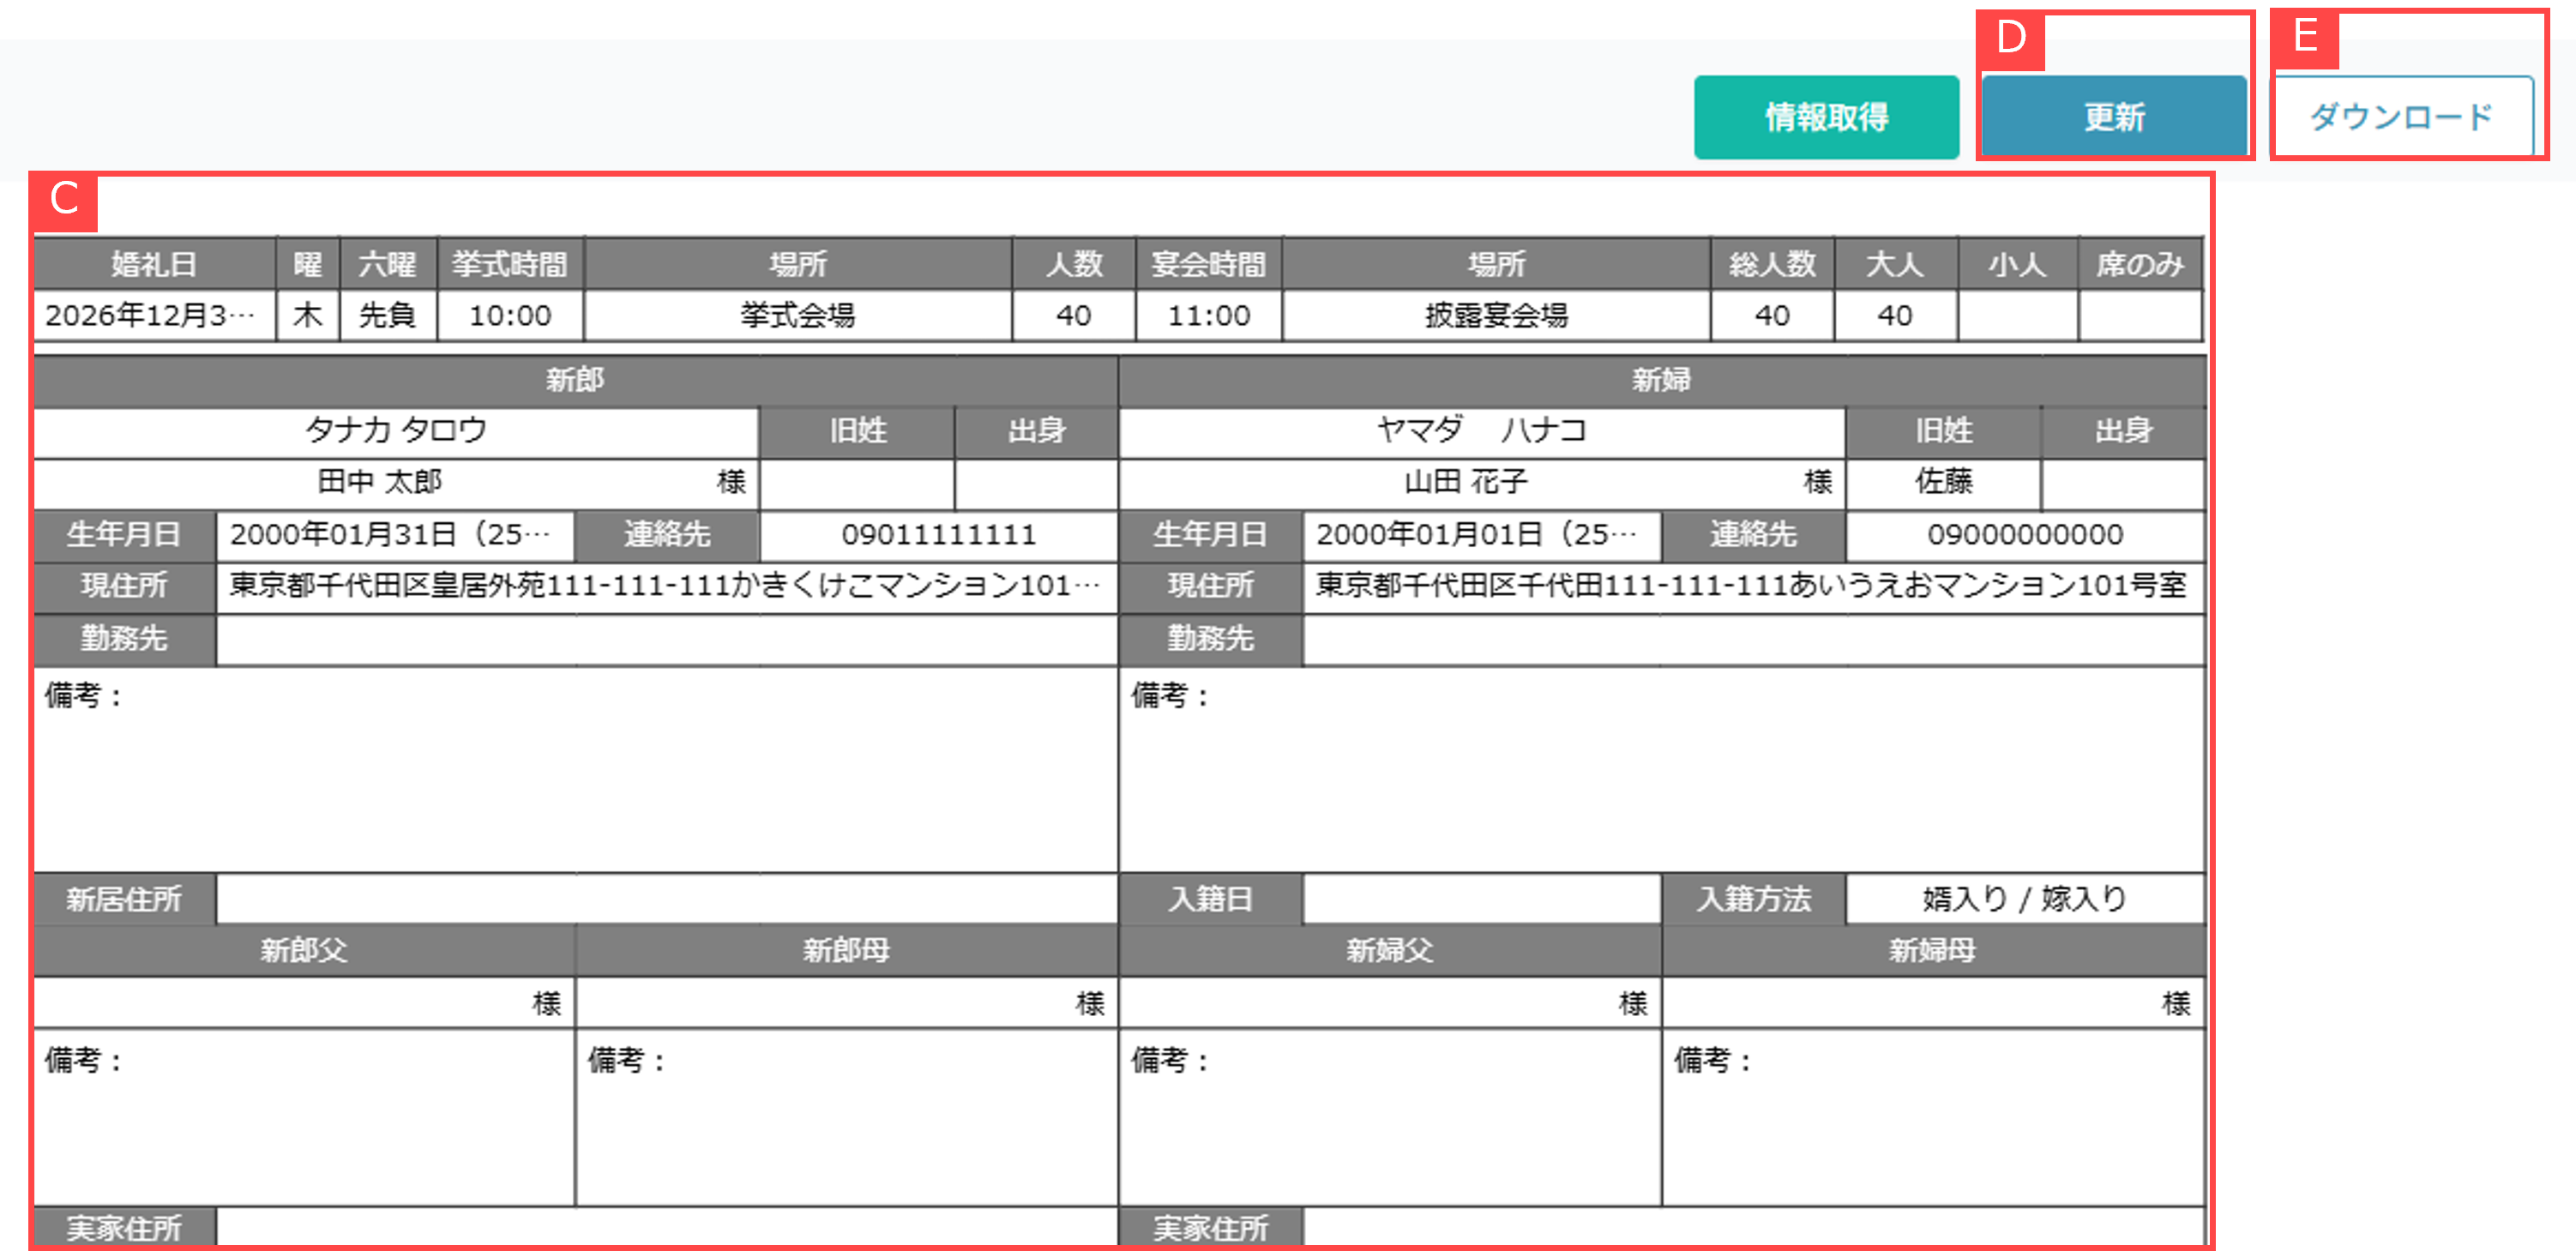
Task: Click the bride's 連絡先 showing 09000000000
Action: 2022,535
